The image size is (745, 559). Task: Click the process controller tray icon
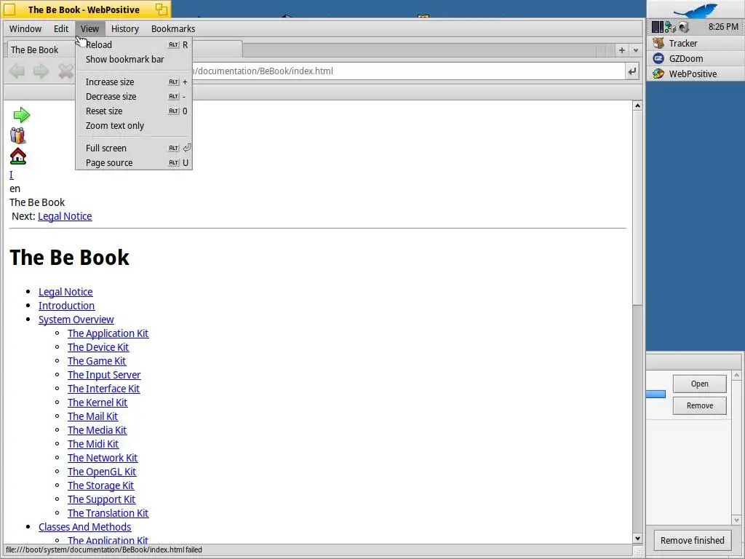pos(658,27)
